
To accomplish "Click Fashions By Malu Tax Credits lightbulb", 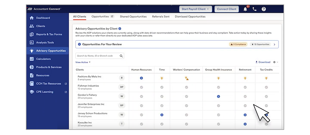I will point(266,78).
